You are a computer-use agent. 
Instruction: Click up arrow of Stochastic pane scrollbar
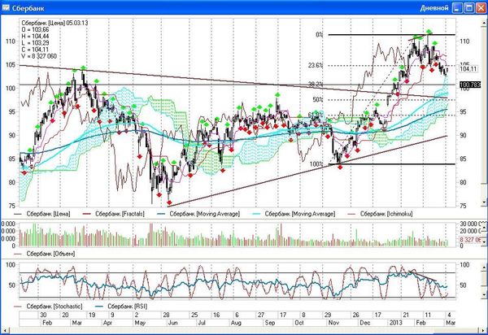[485, 267]
